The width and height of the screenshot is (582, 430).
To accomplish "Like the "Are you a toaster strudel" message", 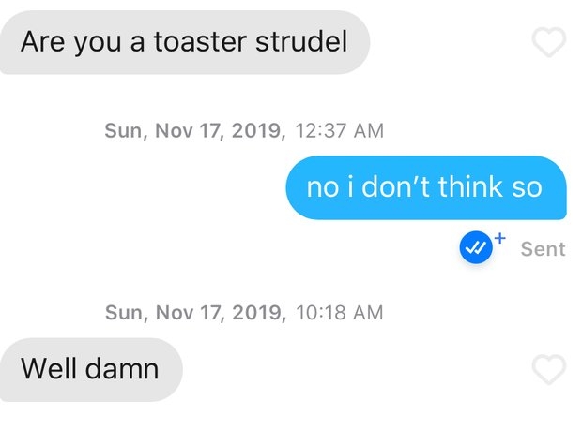I will 549,42.
